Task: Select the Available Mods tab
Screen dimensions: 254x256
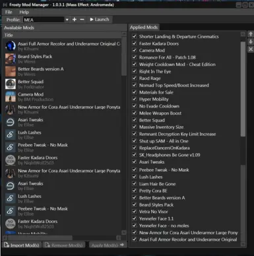Action: [x=19, y=28]
